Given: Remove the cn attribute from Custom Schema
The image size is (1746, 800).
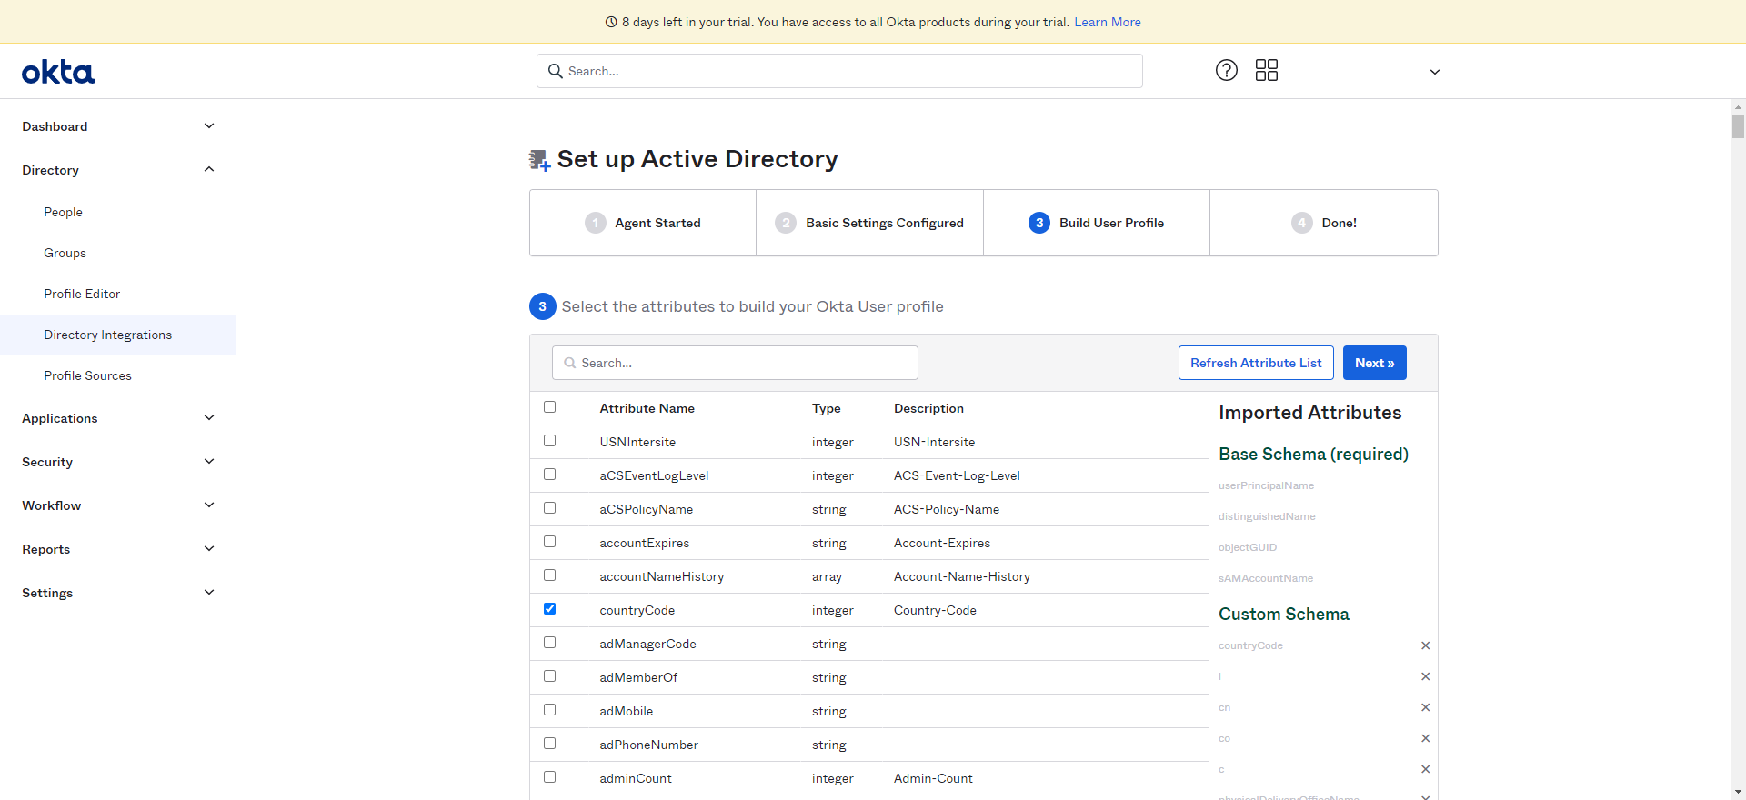Looking at the screenshot, I should pos(1425,707).
